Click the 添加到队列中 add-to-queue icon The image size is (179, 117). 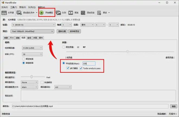(19, 13)
